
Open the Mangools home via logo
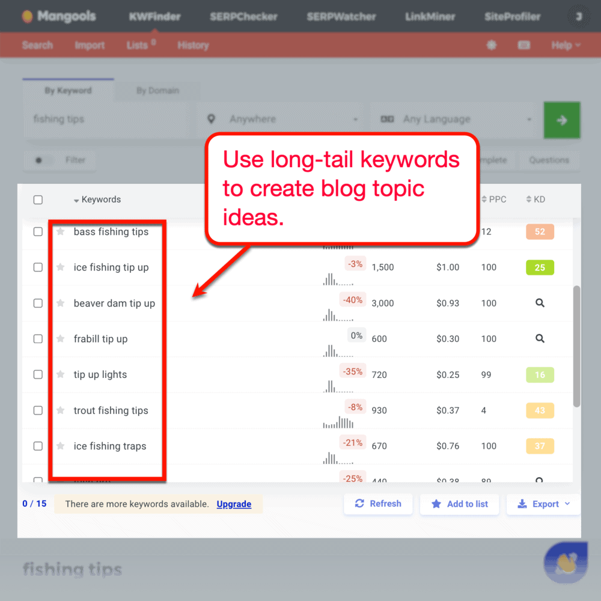click(58, 16)
